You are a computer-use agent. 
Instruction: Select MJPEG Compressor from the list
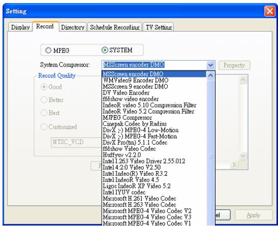click(x=154, y=118)
